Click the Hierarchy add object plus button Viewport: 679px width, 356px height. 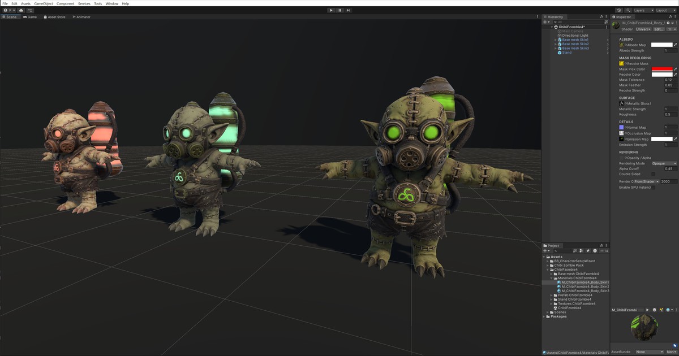coord(545,22)
